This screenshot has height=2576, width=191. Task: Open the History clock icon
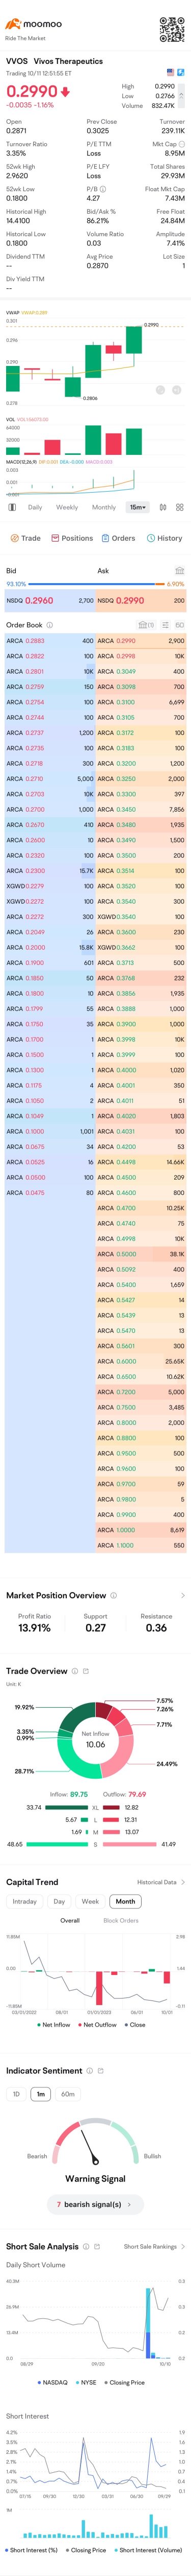150,538
